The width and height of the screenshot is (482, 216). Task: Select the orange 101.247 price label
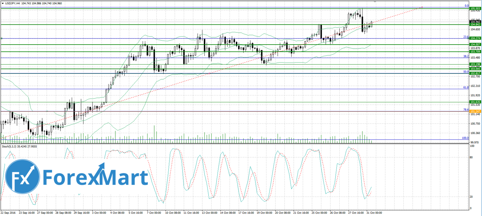click(x=475, y=111)
